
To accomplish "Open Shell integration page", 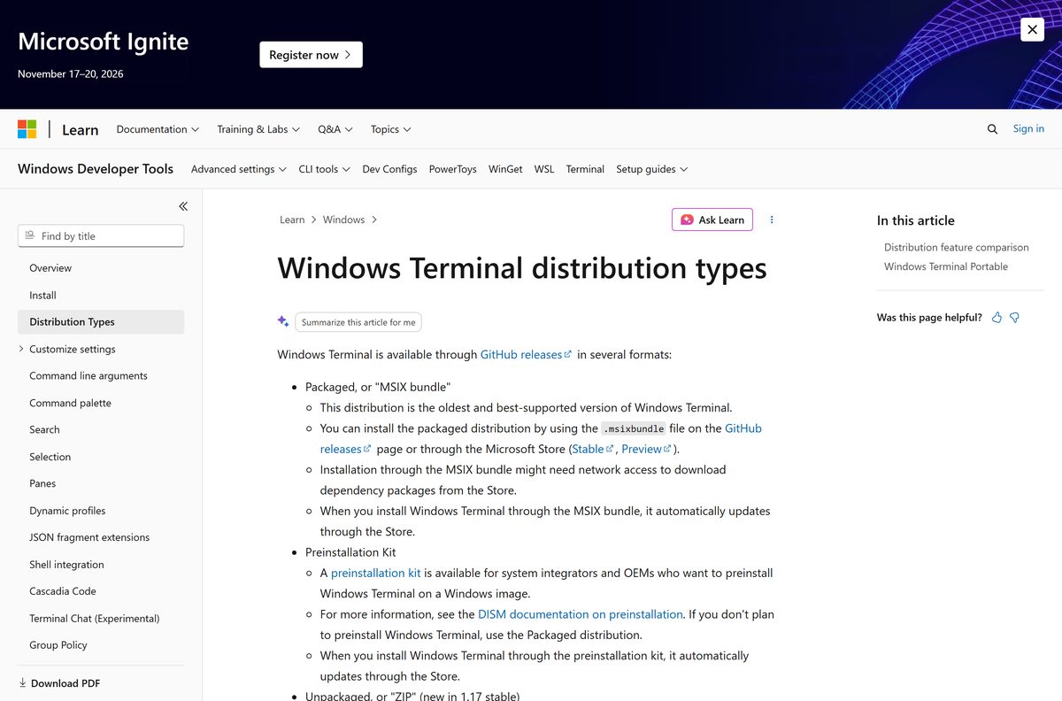I will coord(66,565).
